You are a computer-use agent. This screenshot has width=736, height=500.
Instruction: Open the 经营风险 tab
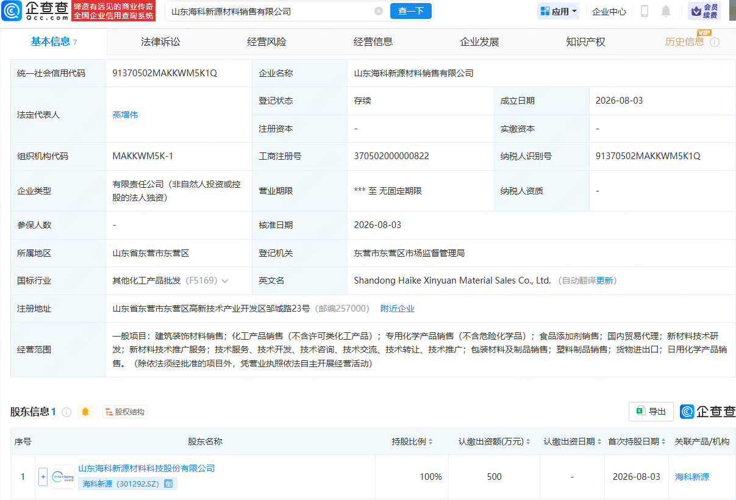(x=266, y=41)
